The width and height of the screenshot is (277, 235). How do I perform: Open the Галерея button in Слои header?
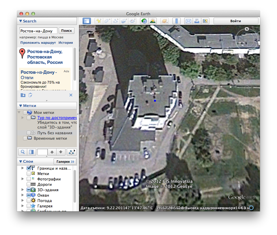(65, 162)
